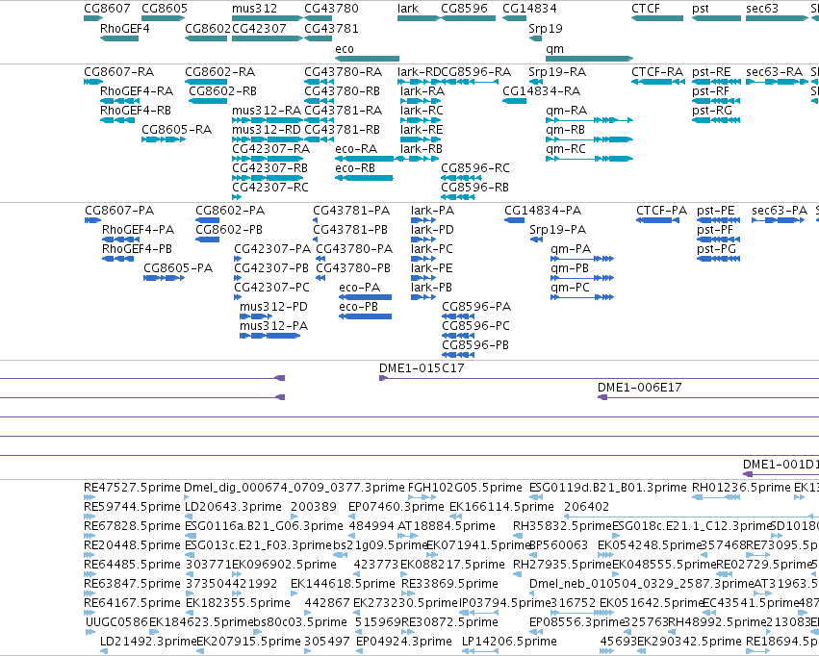Select EST EK144618.5prime
This screenshot has width=819, height=656.
(x=296, y=593)
